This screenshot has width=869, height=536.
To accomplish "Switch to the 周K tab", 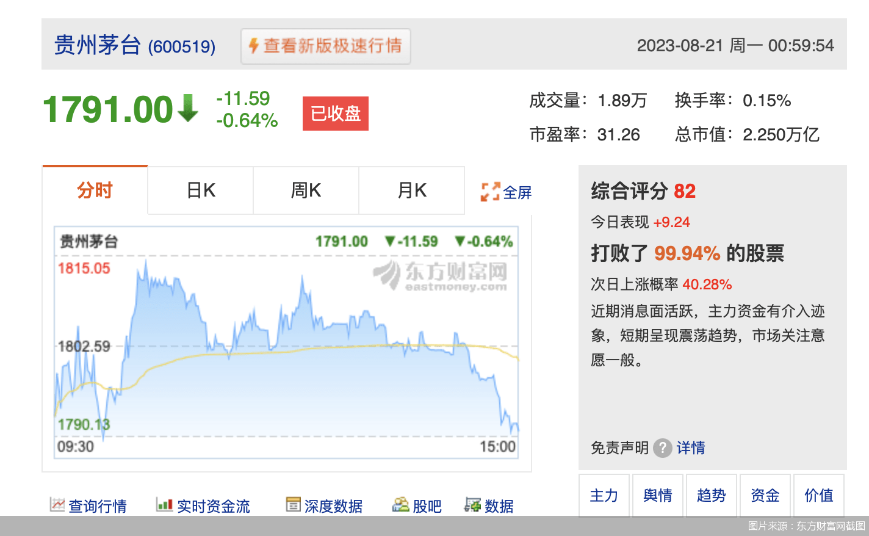I will pos(306,190).
